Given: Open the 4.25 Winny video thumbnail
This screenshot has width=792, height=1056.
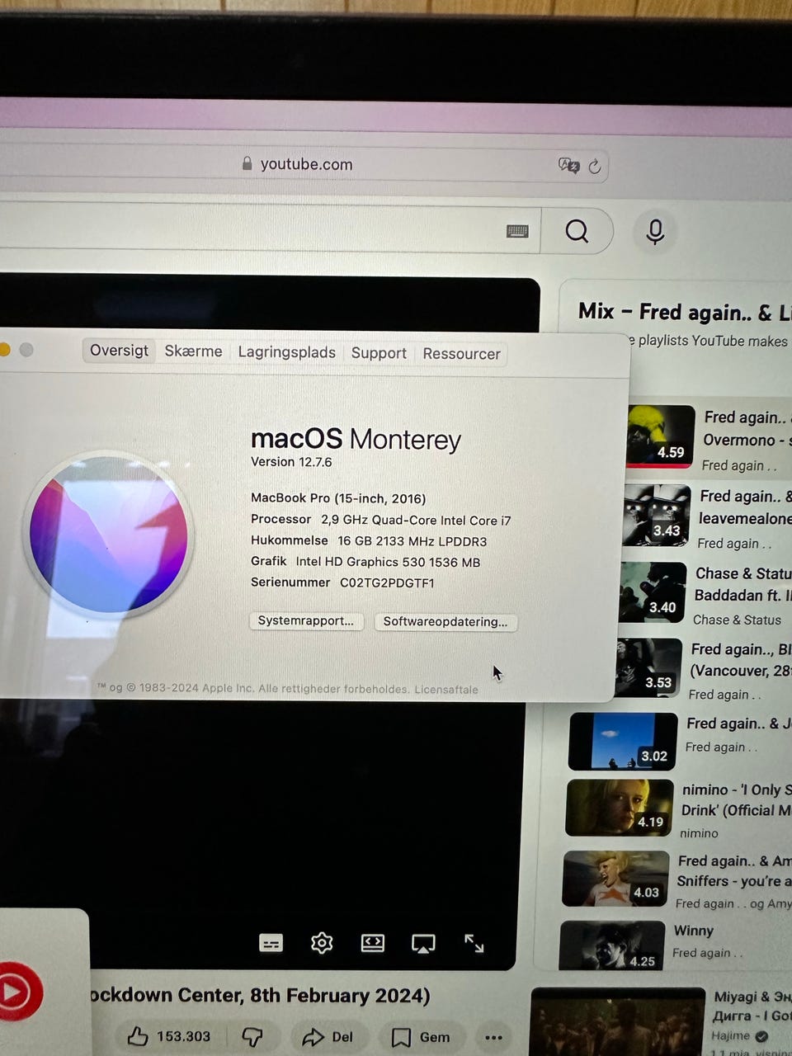Looking at the screenshot, I should 612,945.
